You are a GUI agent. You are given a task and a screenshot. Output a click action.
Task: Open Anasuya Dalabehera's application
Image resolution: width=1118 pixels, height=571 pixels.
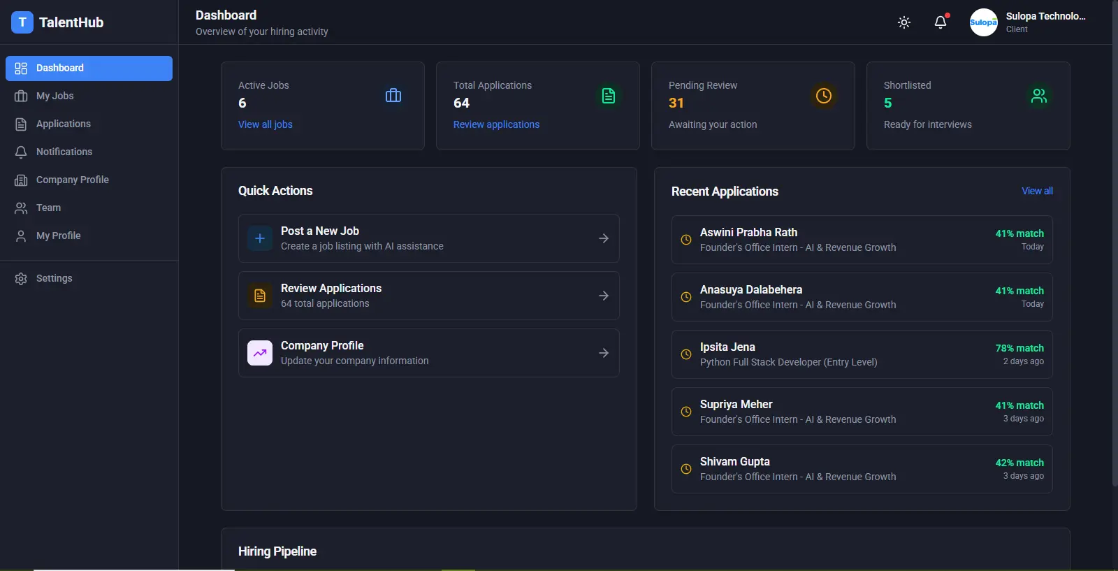pos(862,297)
